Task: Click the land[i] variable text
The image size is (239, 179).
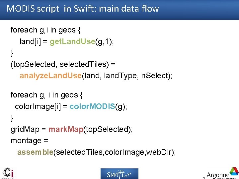Action: click(30, 41)
